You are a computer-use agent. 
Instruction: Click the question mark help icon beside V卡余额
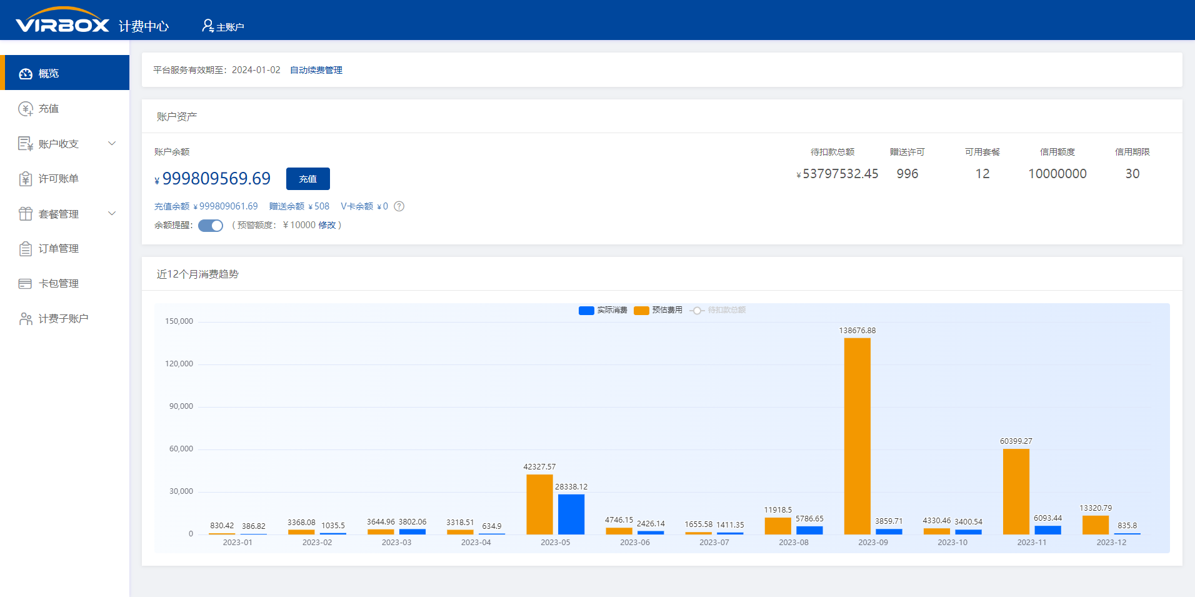pos(399,206)
